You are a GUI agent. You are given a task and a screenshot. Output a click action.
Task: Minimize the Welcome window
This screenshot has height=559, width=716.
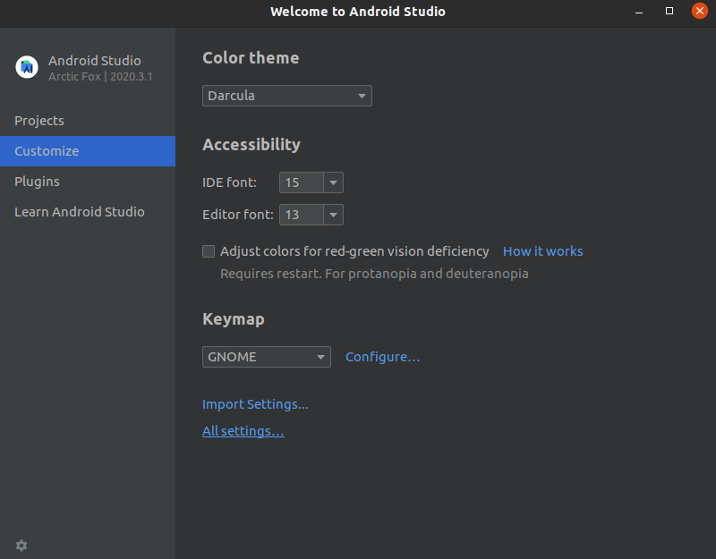(639, 12)
